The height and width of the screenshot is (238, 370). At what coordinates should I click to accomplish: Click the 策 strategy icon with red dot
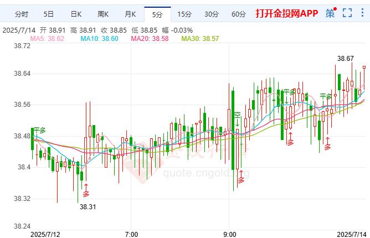coord(331,13)
